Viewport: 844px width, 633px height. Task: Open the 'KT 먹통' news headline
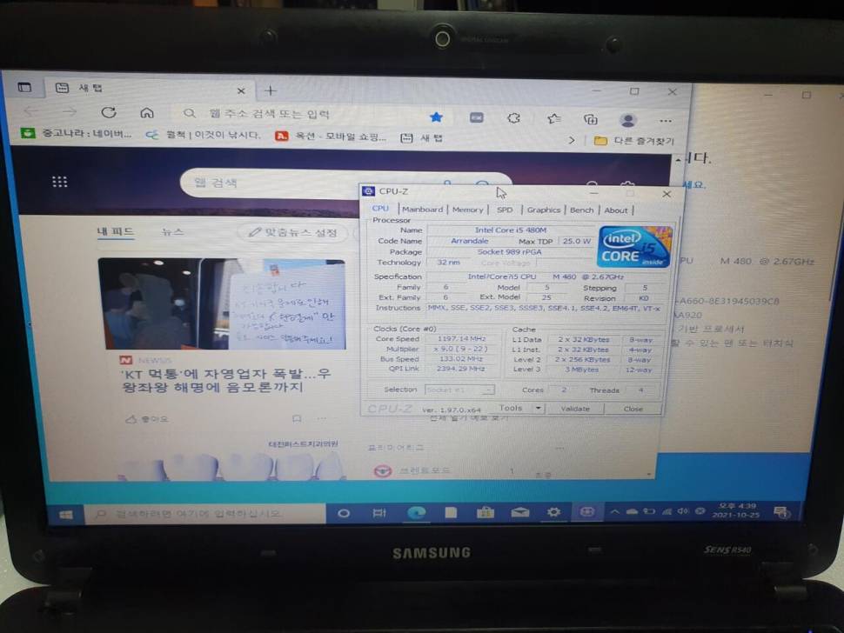point(226,380)
